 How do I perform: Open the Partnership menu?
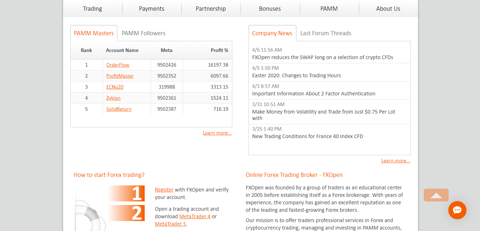coord(211,9)
